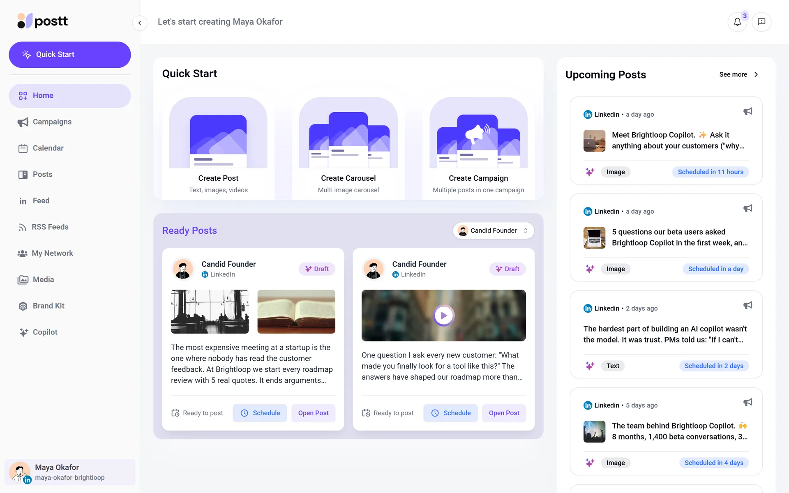This screenshot has height=493, width=789.
Task: Open My Network in sidebar
Action: pyautogui.click(x=70, y=253)
